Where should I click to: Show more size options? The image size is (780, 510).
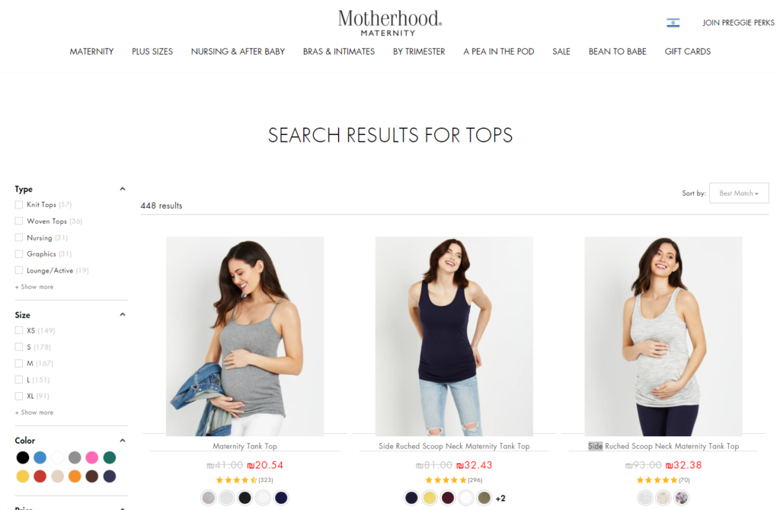pos(34,413)
